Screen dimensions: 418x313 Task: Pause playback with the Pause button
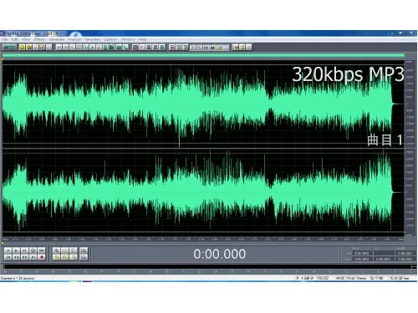[24, 250]
